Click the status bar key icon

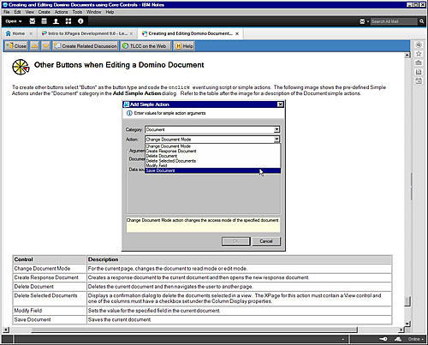383,339
